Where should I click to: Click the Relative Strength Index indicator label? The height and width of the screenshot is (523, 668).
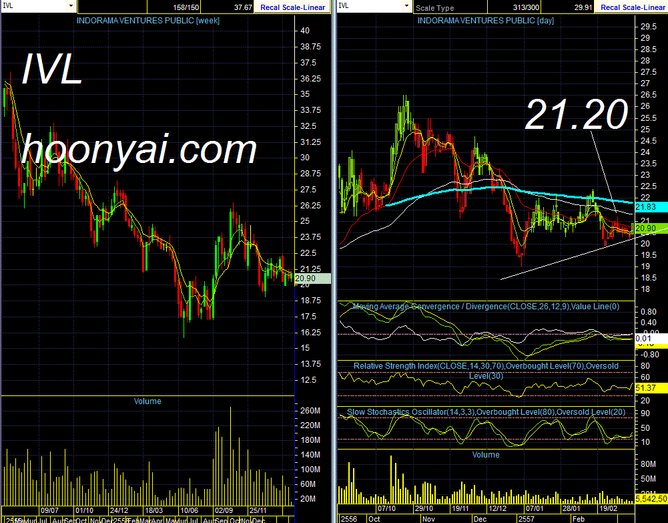(486, 371)
